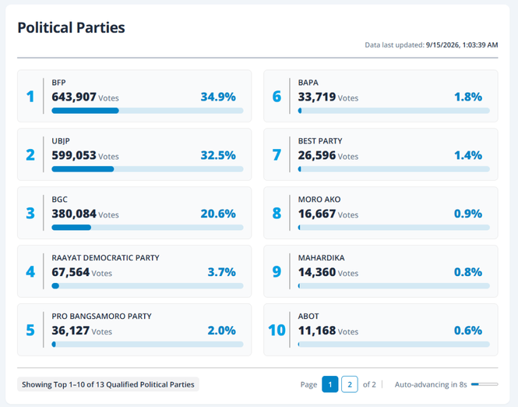Click the 0.8% percentage
This screenshot has height=407, width=518.
[x=468, y=272]
